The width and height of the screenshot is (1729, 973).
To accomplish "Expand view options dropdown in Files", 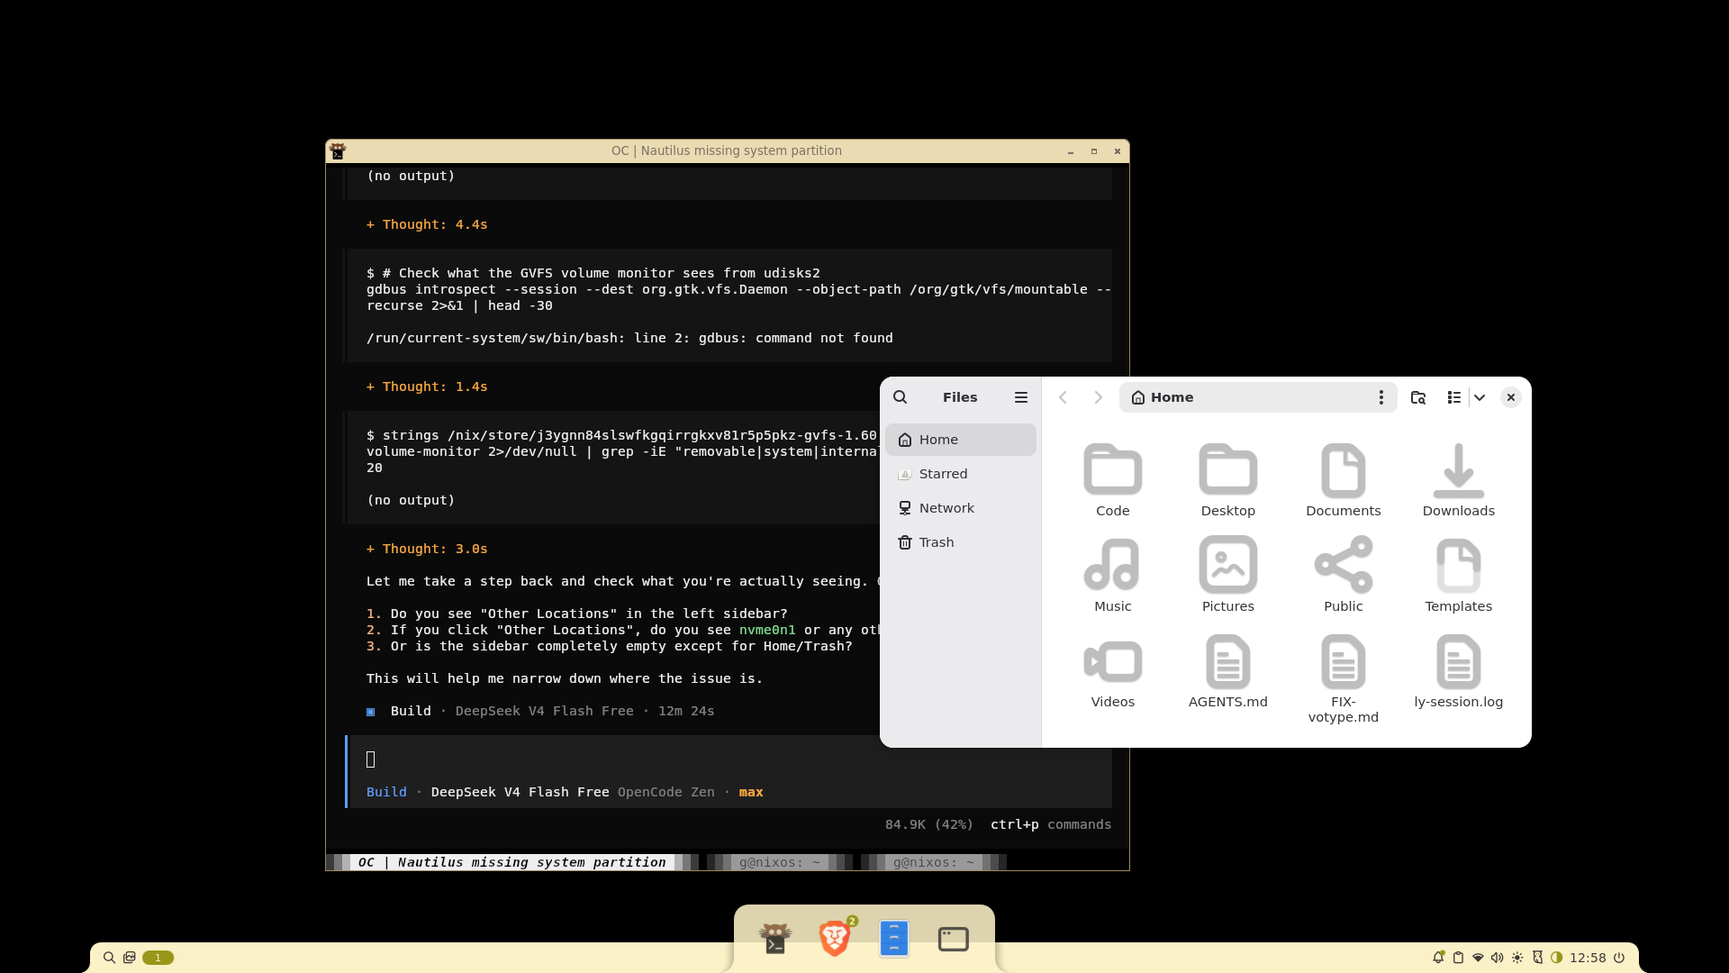I will coord(1479,397).
